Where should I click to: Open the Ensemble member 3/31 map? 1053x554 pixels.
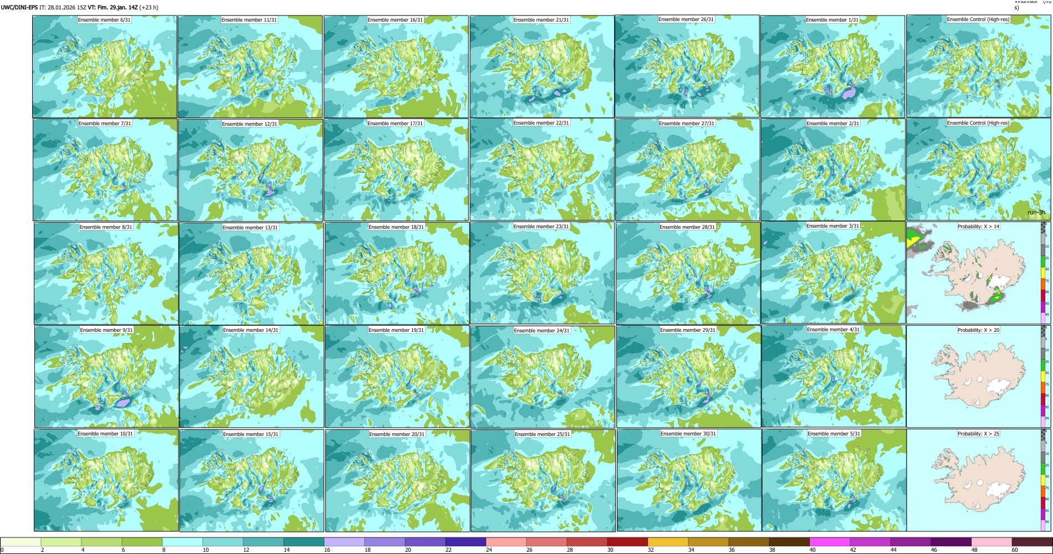[834, 273]
